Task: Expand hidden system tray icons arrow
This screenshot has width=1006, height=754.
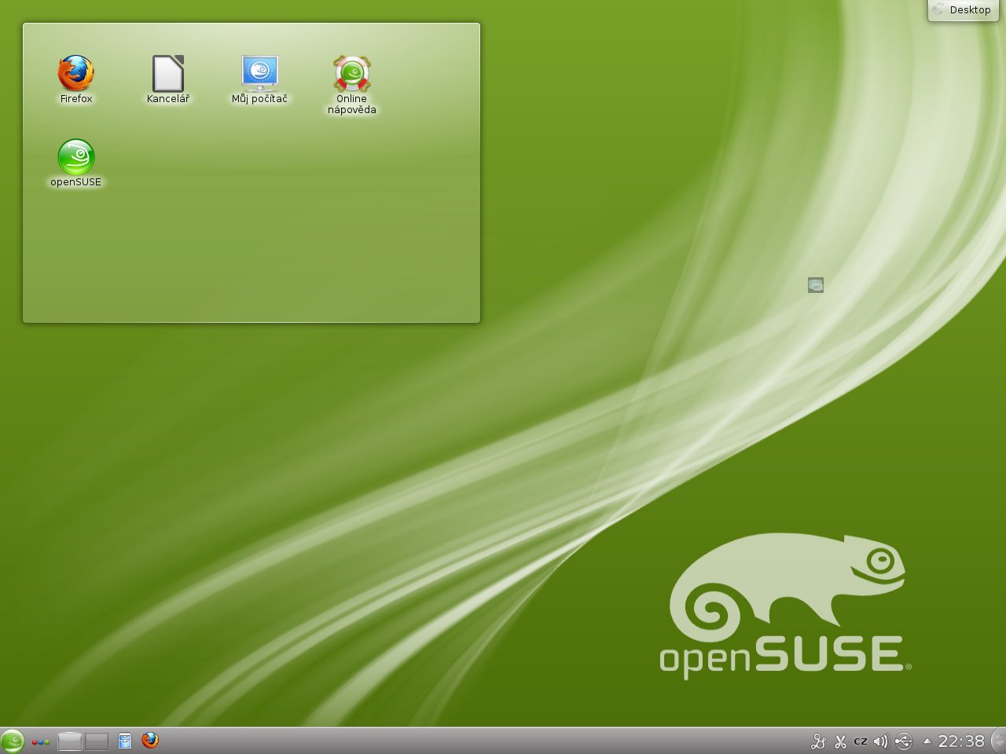Action: point(927,741)
